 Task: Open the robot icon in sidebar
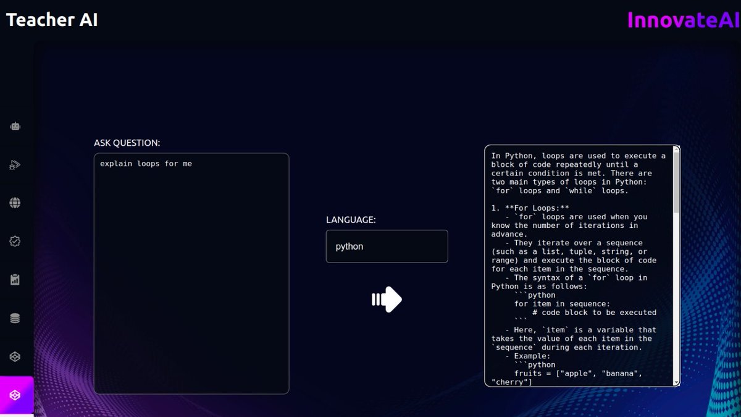15,126
